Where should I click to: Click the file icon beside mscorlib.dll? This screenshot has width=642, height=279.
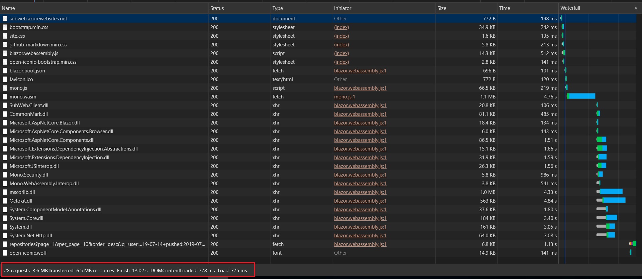pyautogui.click(x=5, y=192)
